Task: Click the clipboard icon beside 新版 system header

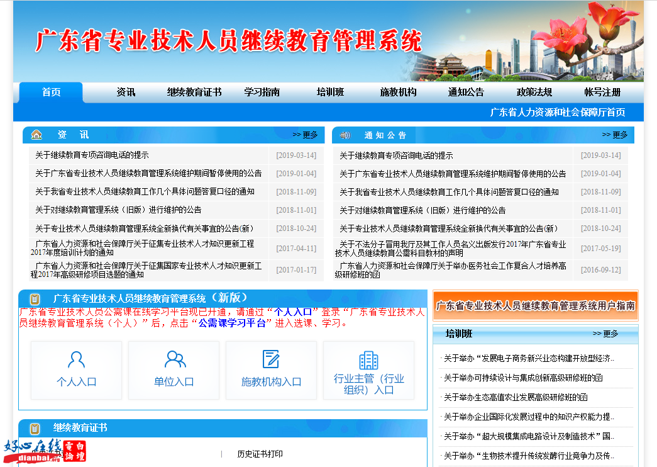Action: click(35, 299)
